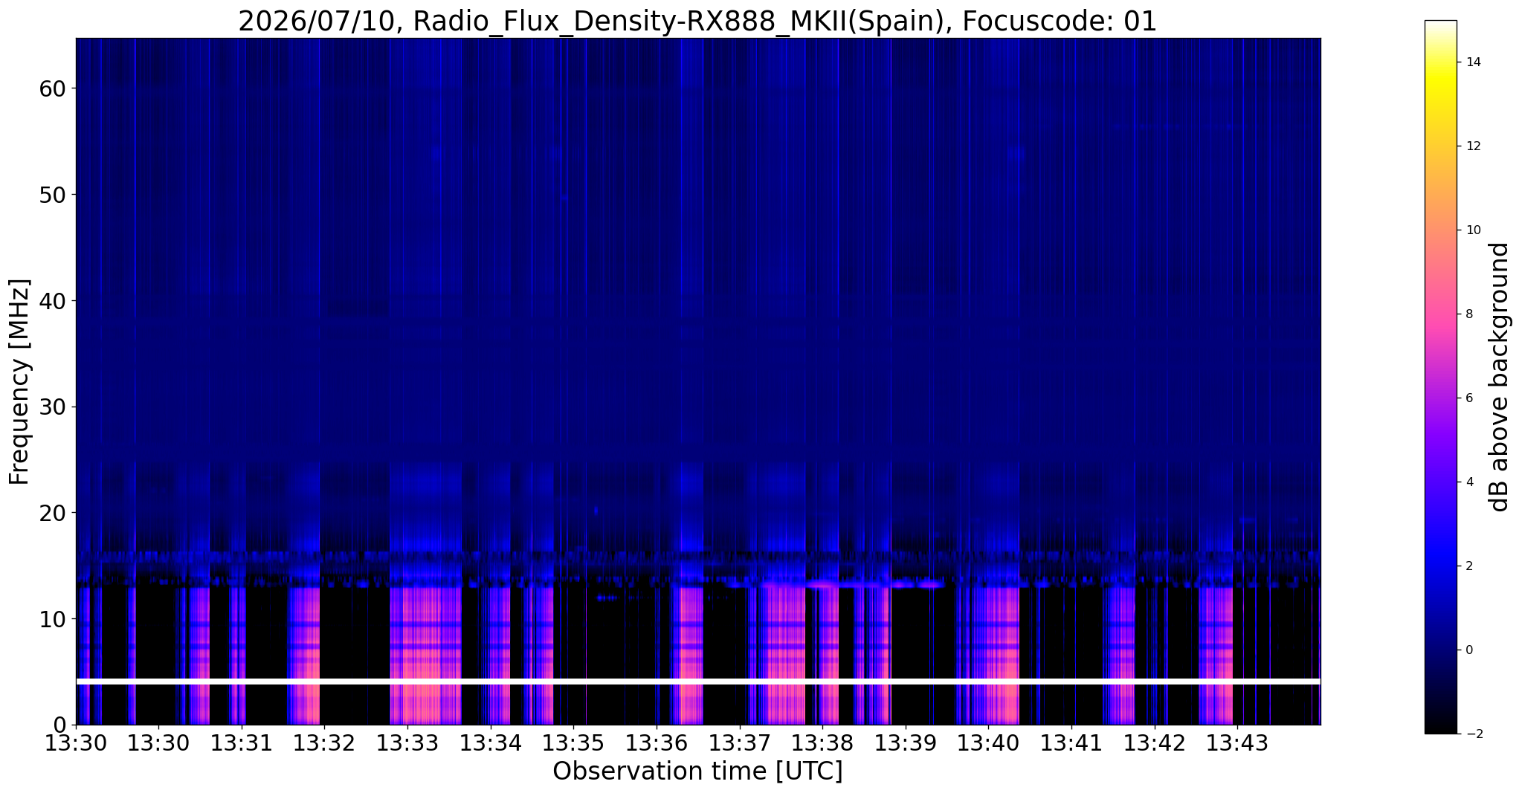The image size is (1522, 793).
Task: Click the plot title mentioning RX888_MKII(Spain)
Action: [x=697, y=21]
